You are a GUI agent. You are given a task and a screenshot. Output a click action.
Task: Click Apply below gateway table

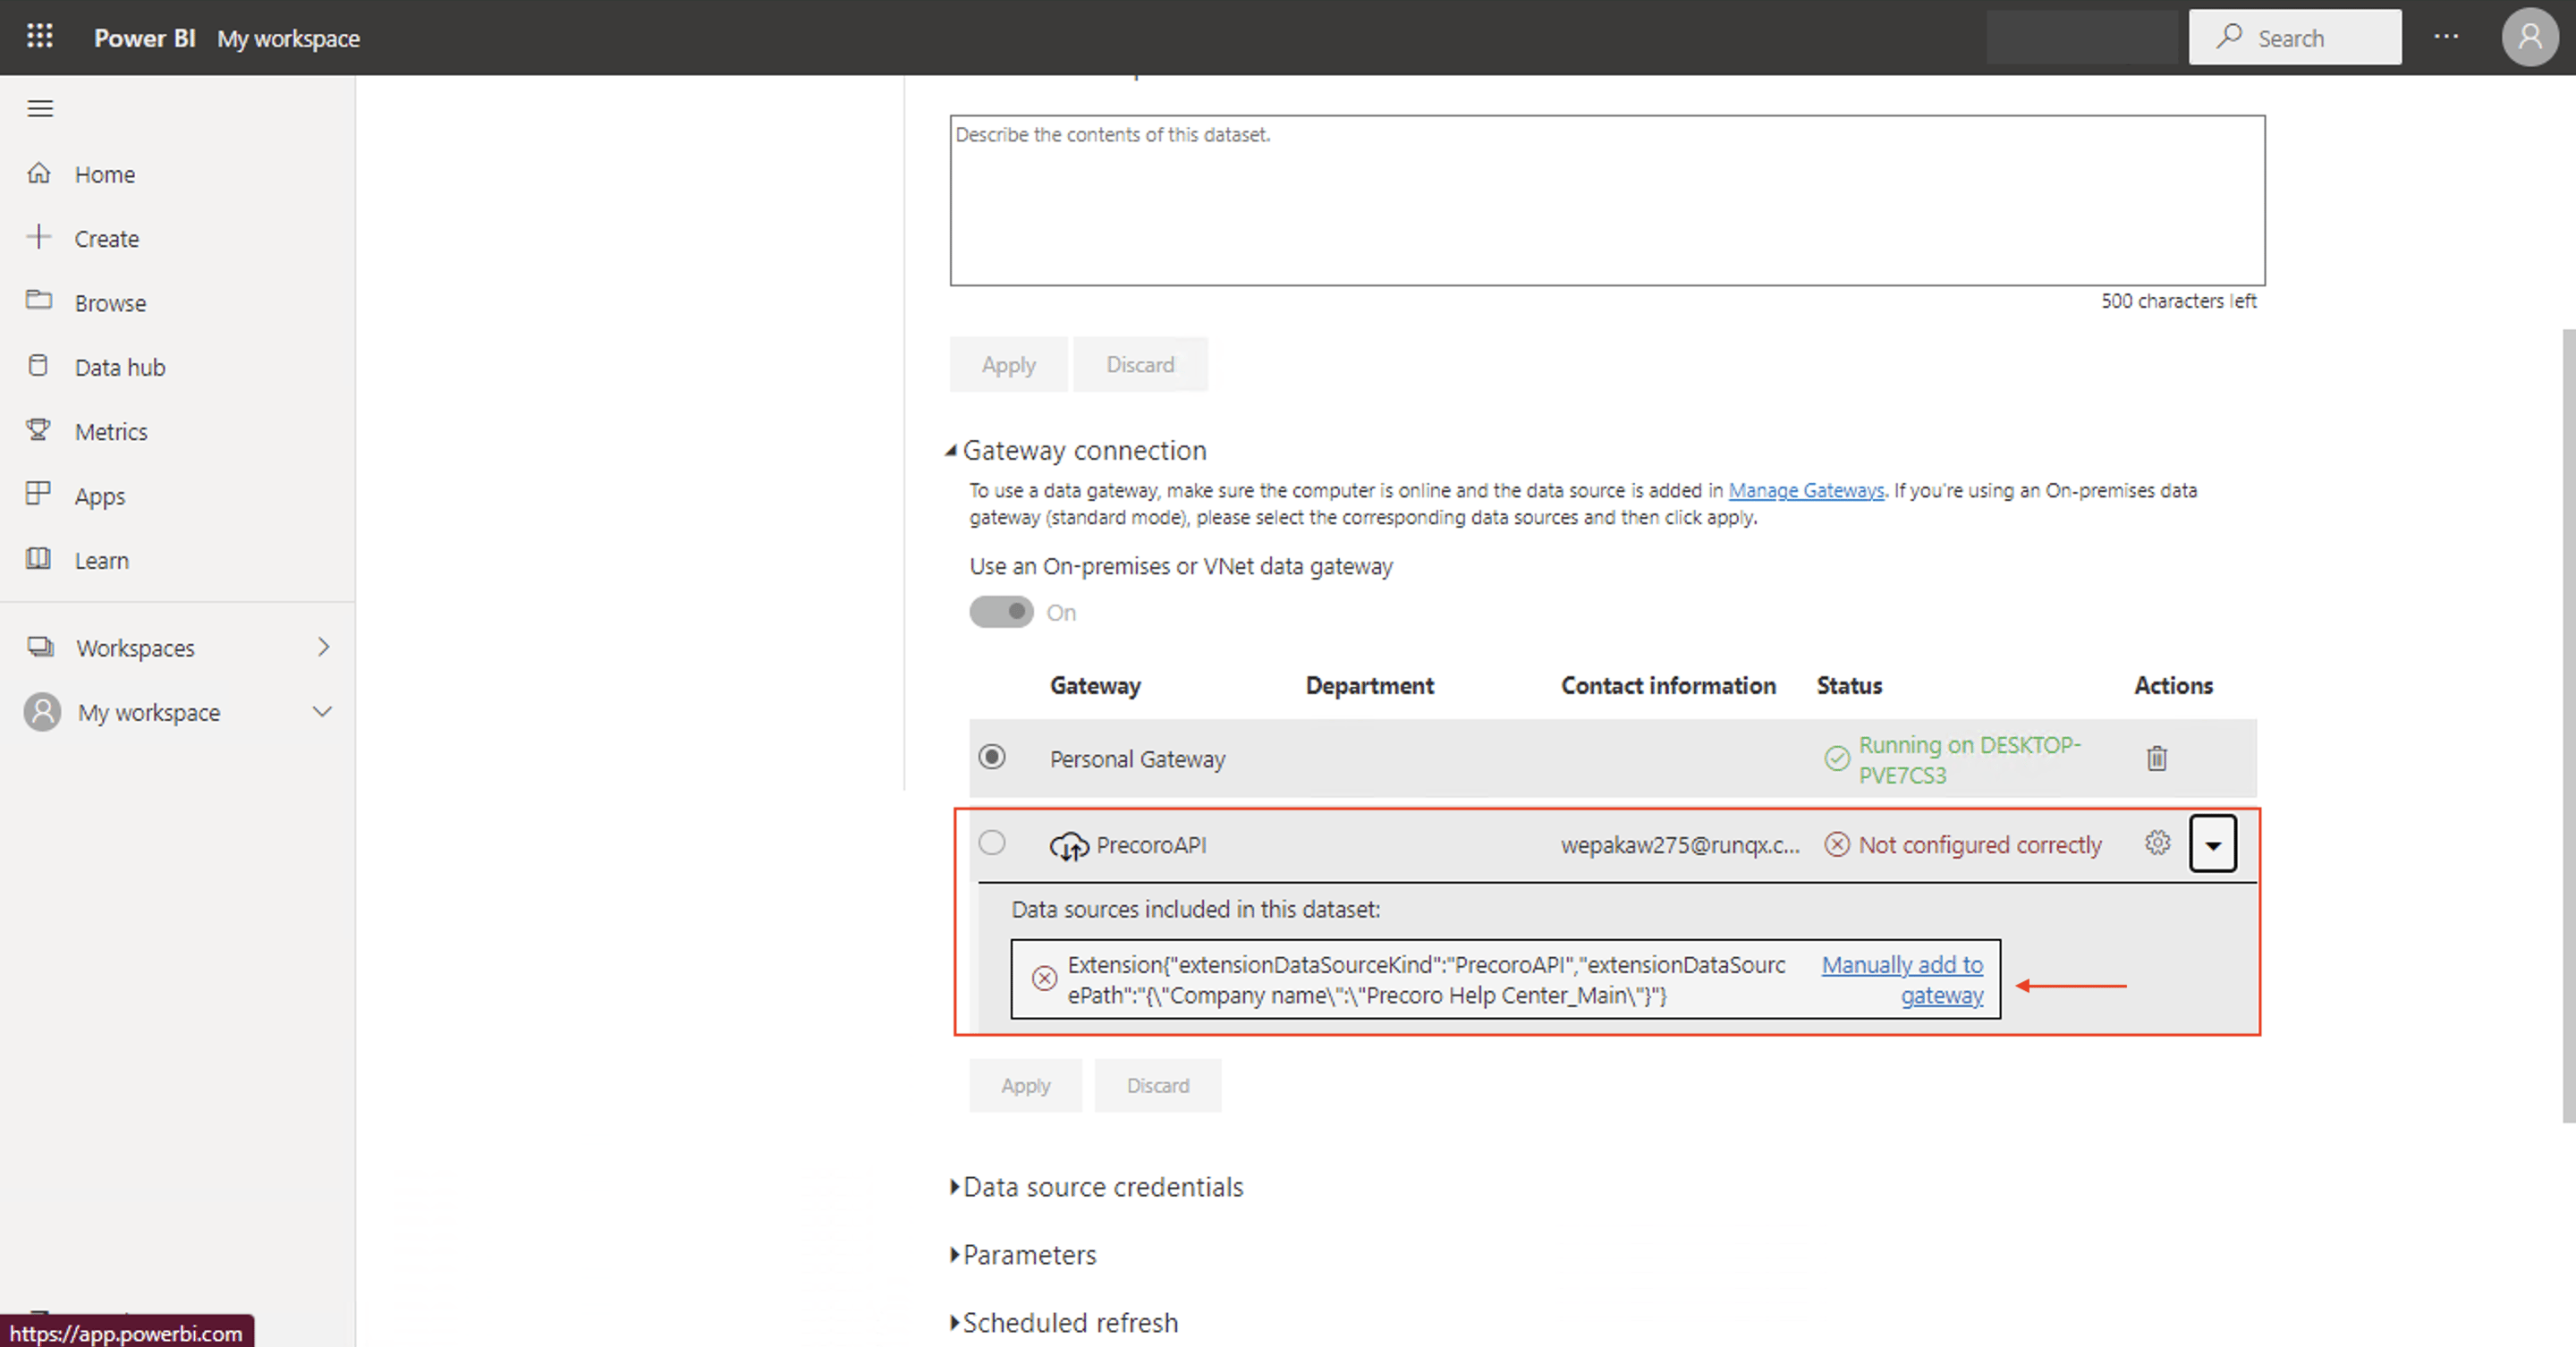point(1025,1085)
